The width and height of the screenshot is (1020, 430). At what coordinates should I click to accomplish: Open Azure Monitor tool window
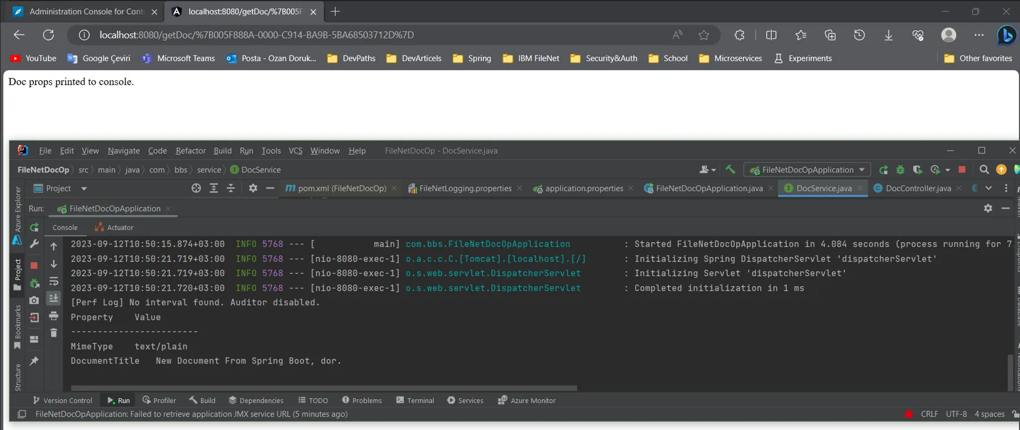[x=527, y=400]
